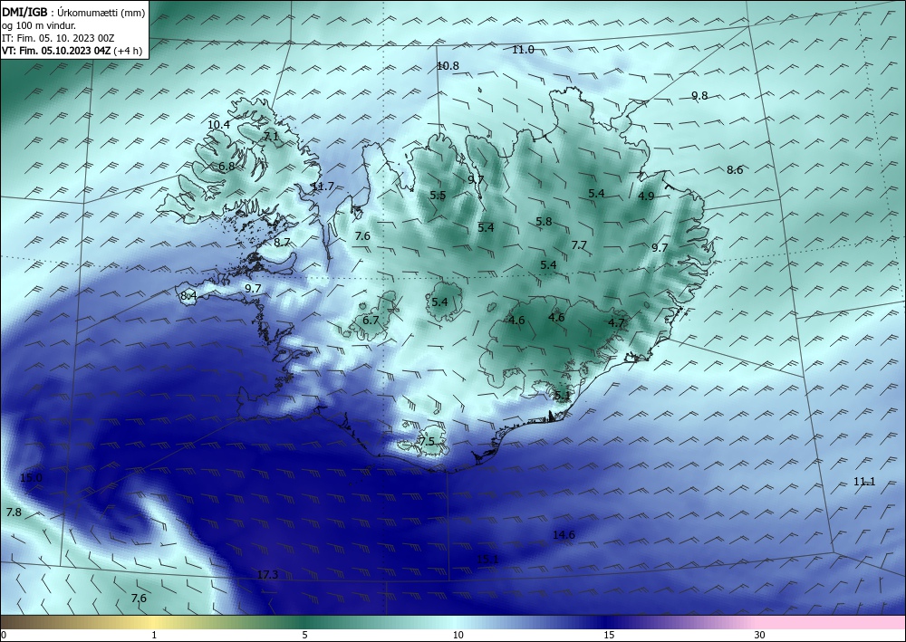
Task: Click the 5.1 value label
Action: 563,396
